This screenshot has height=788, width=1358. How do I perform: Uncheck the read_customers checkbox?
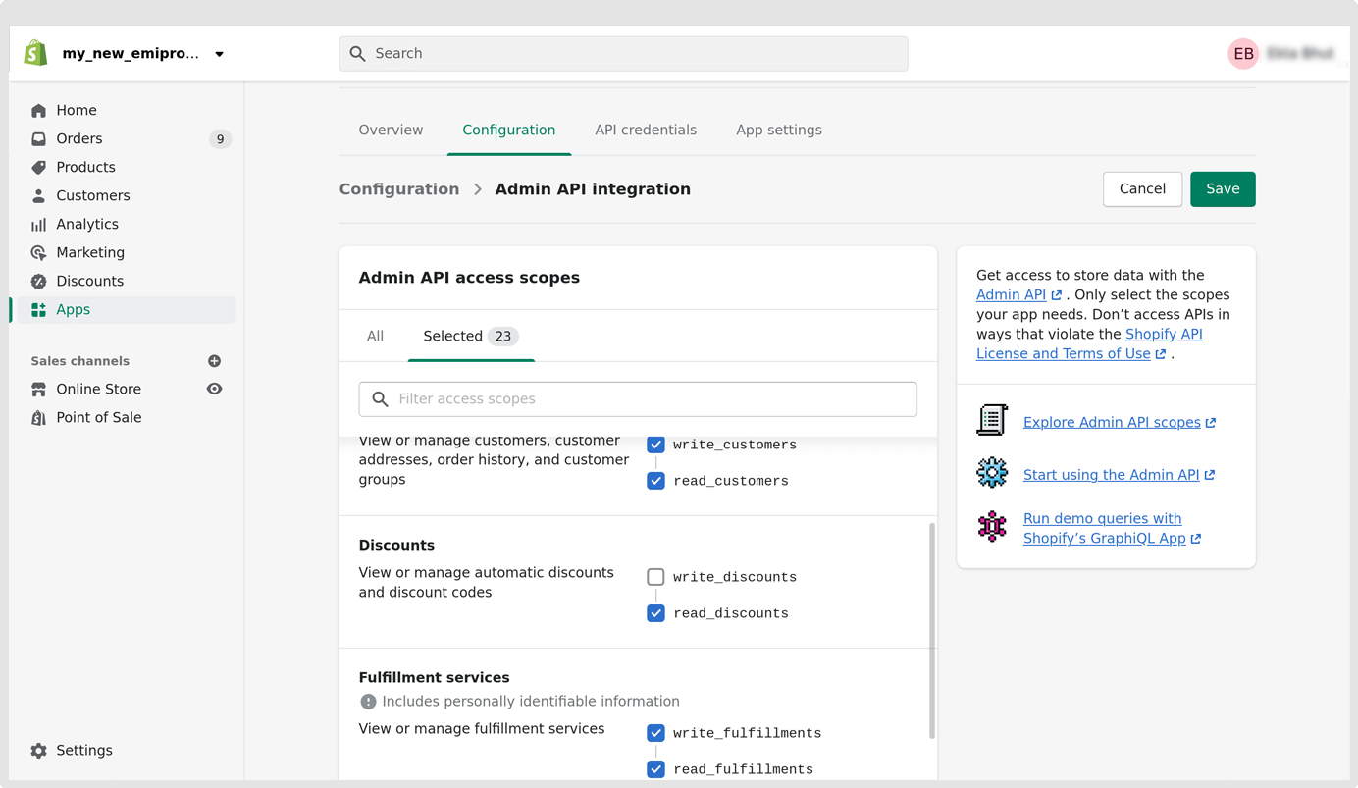[x=655, y=481]
